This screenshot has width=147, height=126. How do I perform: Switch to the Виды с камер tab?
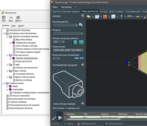(x=116, y=11)
